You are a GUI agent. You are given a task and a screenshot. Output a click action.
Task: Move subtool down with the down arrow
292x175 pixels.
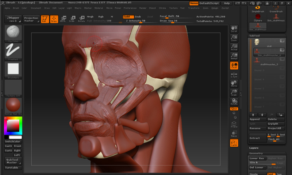pos(262,115)
